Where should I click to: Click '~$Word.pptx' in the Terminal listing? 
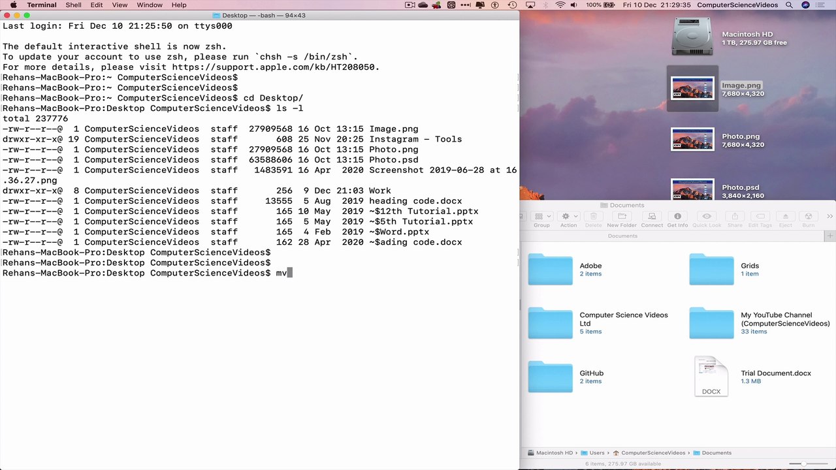coord(399,232)
